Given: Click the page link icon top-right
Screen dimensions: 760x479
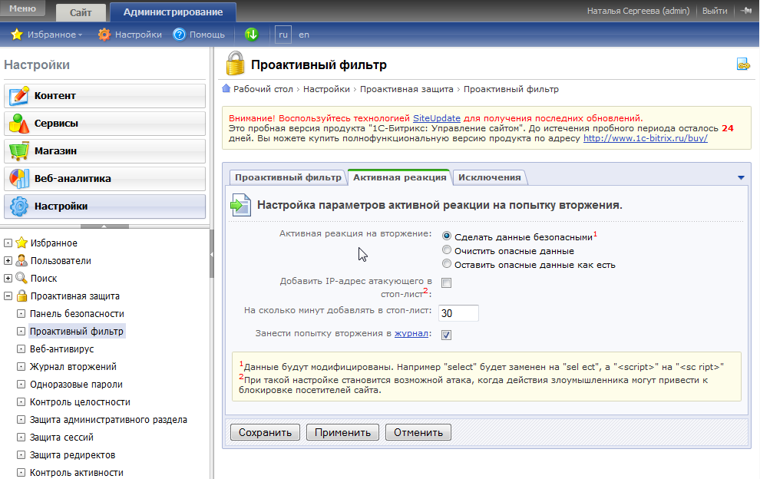Looking at the screenshot, I should 742,65.
